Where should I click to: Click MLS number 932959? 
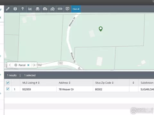[27, 89]
